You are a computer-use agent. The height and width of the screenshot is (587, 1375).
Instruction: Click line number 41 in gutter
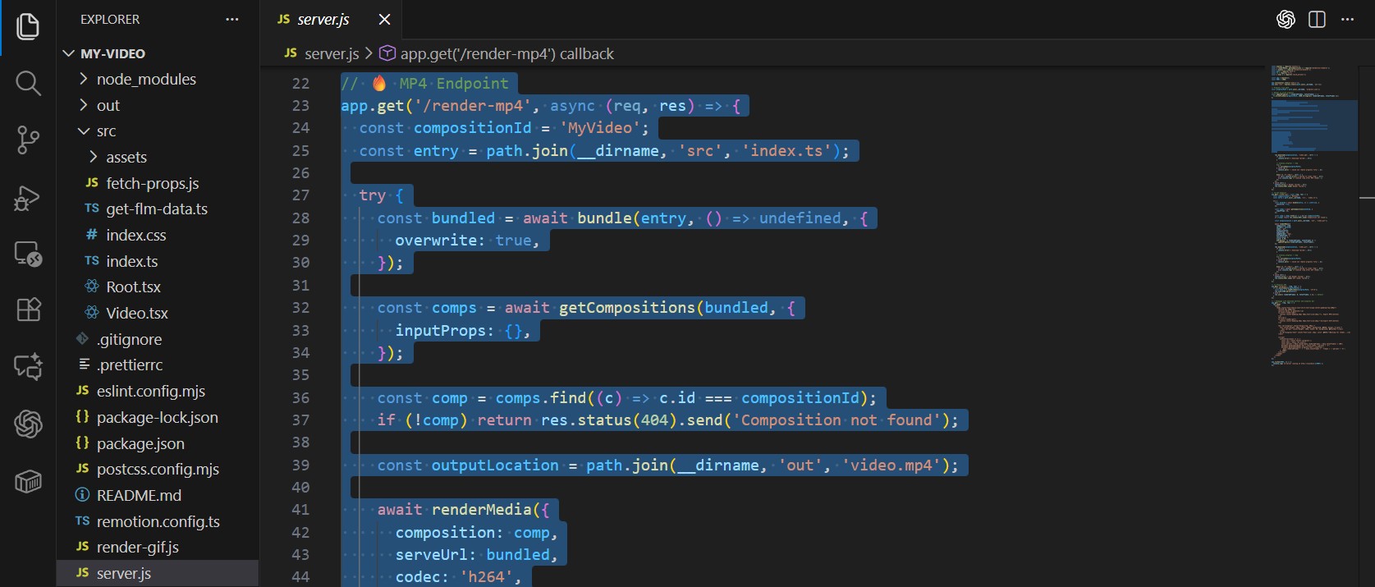pos(300,510)
